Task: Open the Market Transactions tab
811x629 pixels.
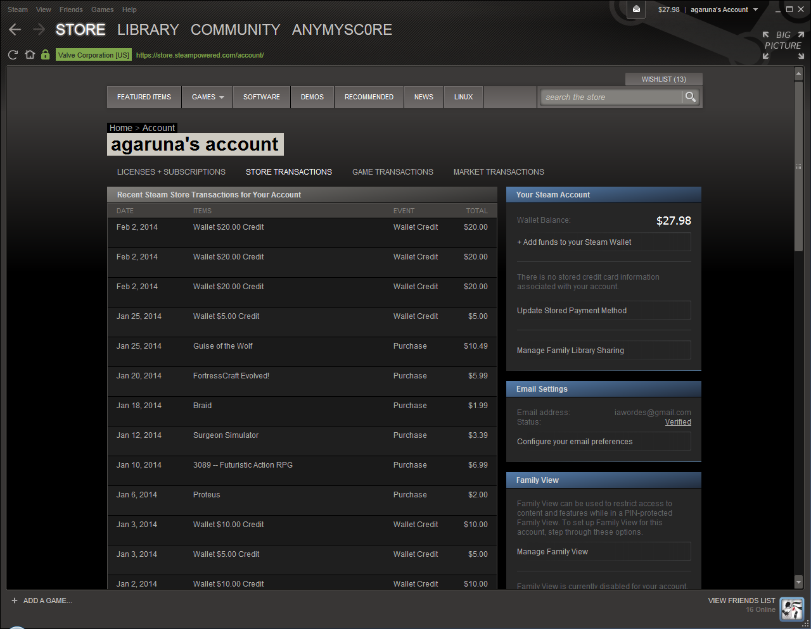Action: [x=499, y=171]
